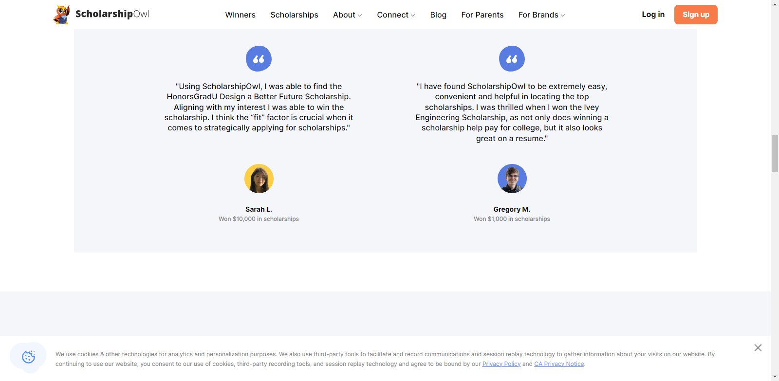Expand the About dropdown menu

347,15
